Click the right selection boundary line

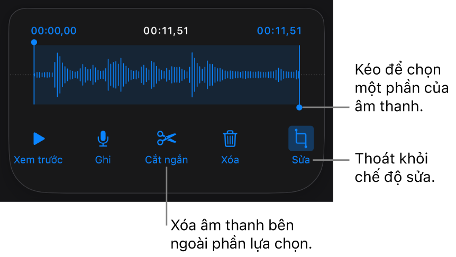[299, 75]
